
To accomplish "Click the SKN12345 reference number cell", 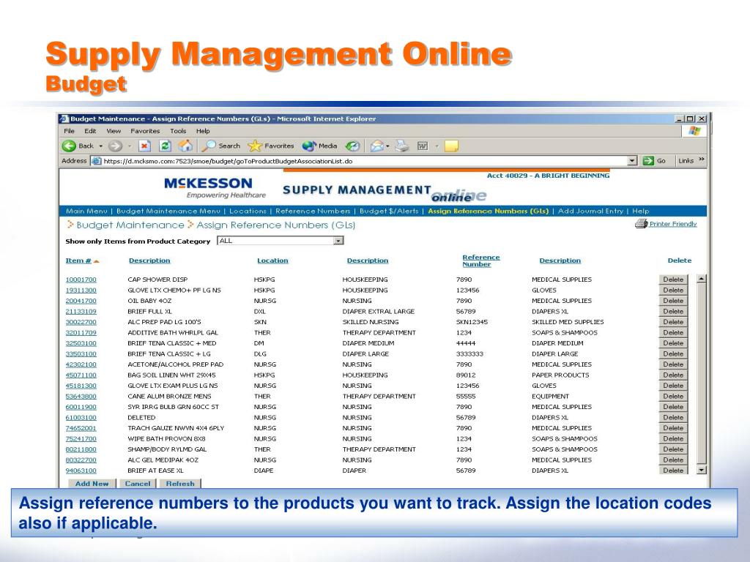I will (472, 322).
